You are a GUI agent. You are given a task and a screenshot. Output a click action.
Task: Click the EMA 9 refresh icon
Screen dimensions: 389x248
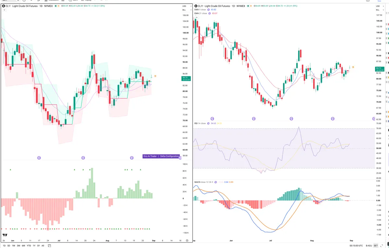pos(208,10)
